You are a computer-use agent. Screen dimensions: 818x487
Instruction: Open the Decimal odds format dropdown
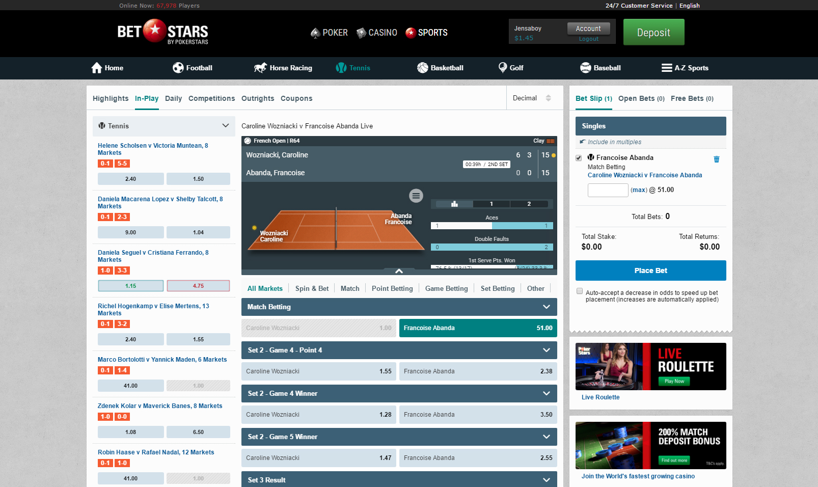click(532, 98)
